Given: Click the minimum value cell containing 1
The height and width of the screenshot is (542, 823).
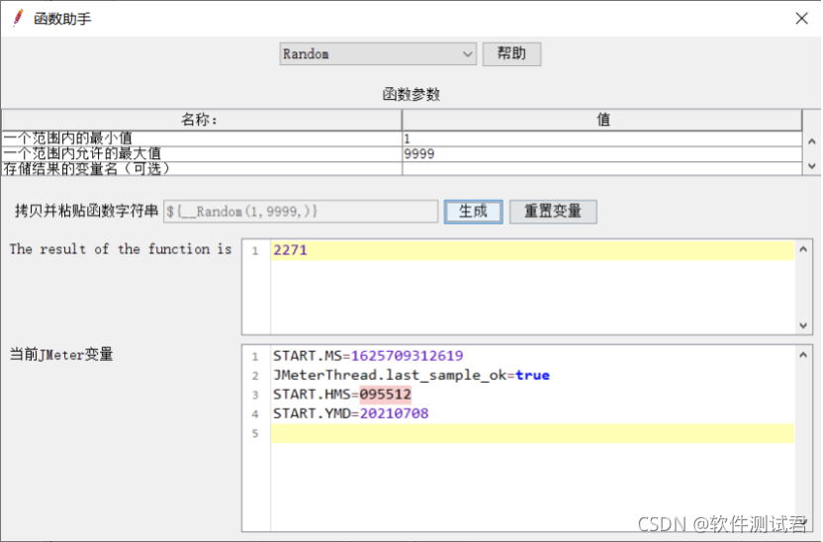Looking at the screenshot, I should point(602,138).
